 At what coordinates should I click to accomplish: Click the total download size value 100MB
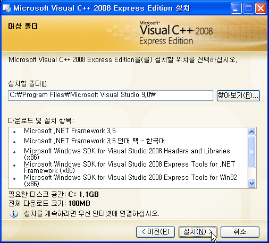tap(79, 203)
